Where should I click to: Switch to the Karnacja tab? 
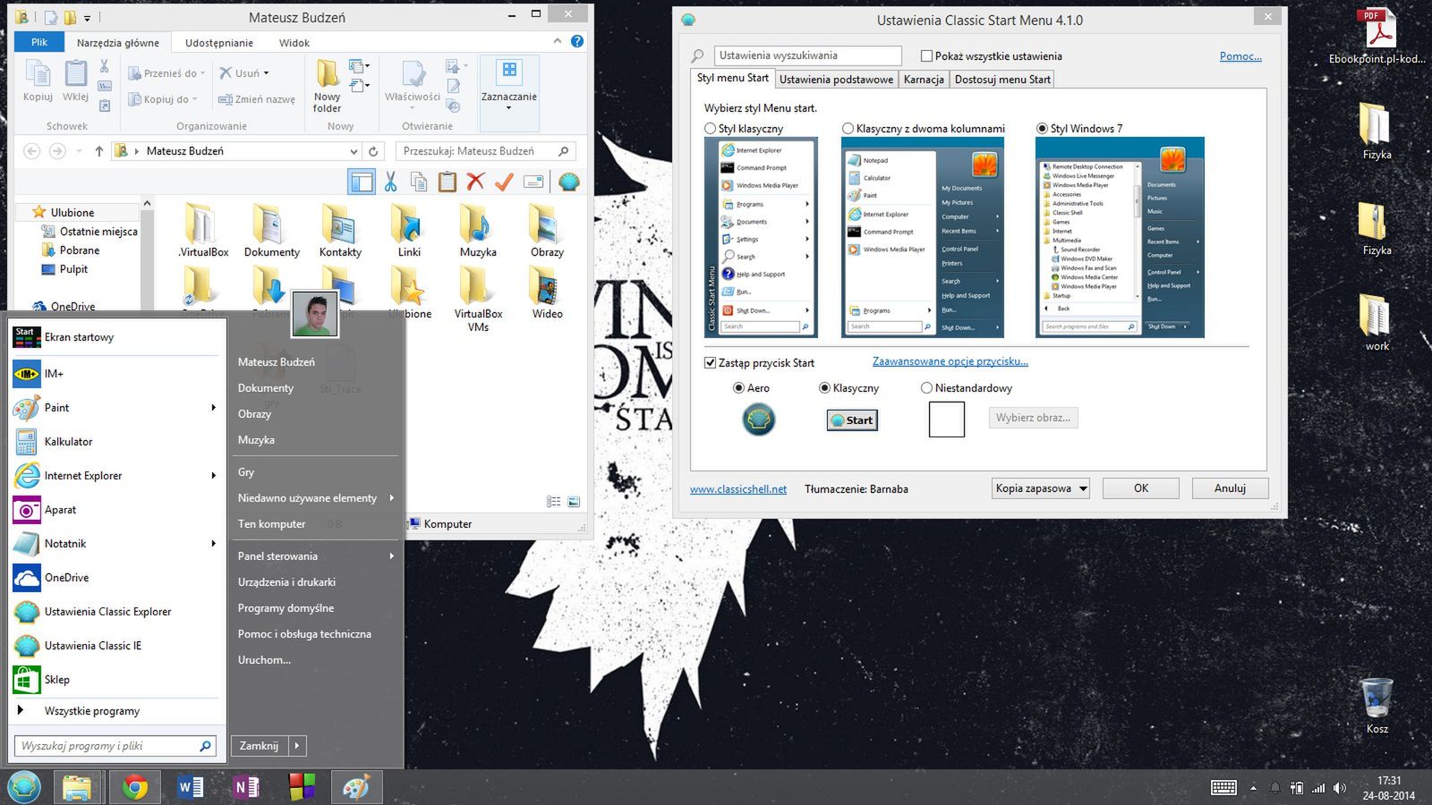[x=924, y=80]
